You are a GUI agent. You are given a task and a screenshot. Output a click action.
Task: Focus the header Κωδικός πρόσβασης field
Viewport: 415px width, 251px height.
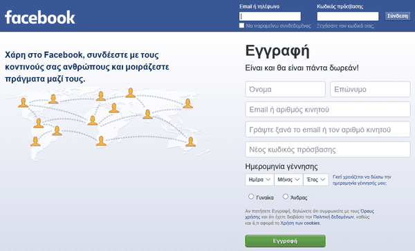[x=348, y=16]
